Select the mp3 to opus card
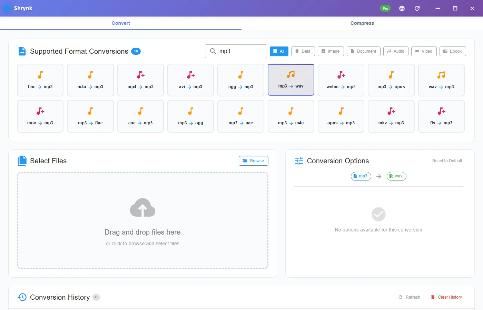 click(391, 80)
